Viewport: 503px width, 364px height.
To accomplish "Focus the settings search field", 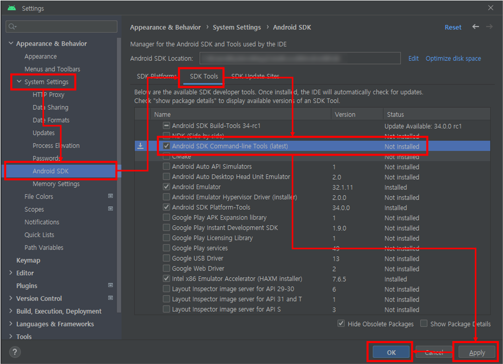I will point(61,26).
